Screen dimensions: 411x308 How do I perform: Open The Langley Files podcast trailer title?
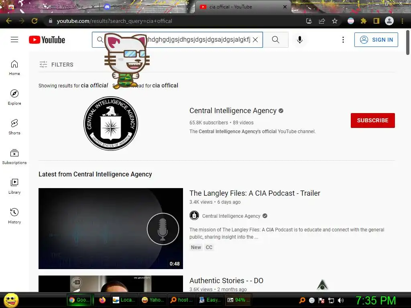tap(255, 193)
